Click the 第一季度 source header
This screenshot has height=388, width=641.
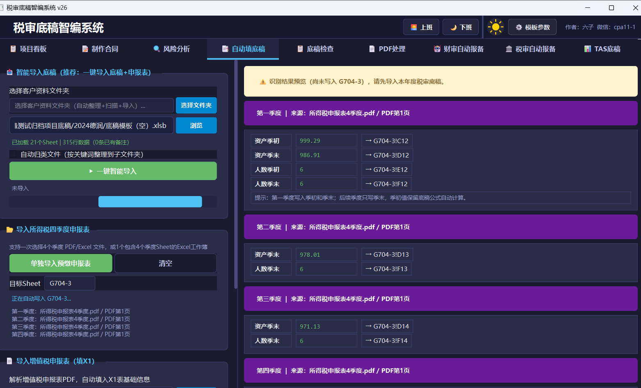441,113
